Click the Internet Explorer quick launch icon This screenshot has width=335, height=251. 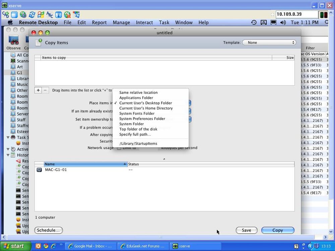click(53, 246)
